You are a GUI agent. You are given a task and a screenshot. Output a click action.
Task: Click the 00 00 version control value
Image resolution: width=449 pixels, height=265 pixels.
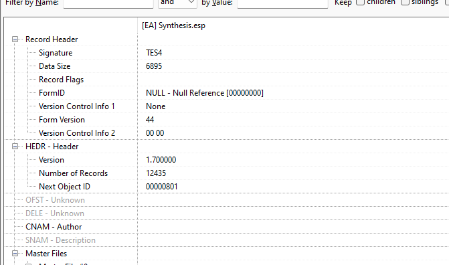coord(155,133)
